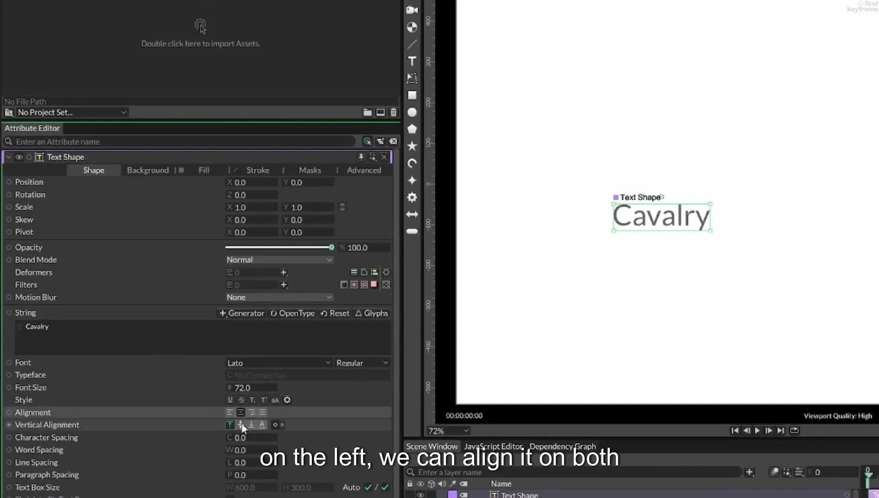879x498 pixels.
Task: Select the Arrow shape tool
Action: 412,214
